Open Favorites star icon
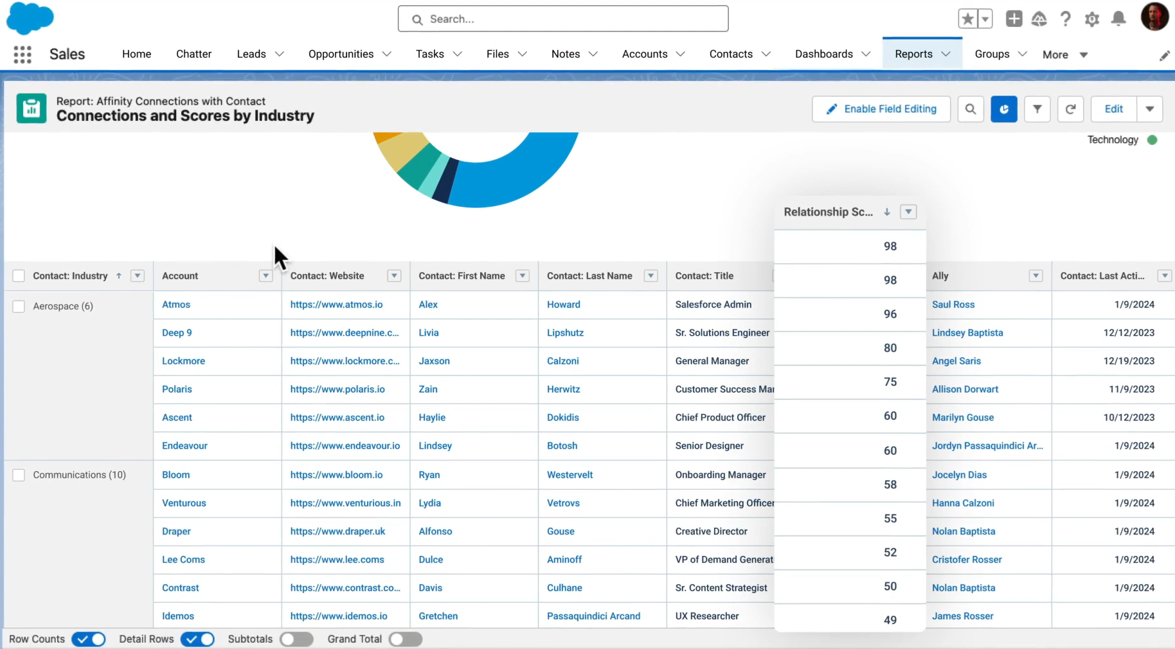Viewport: 1175px width, 649px height. coord(967,19)
